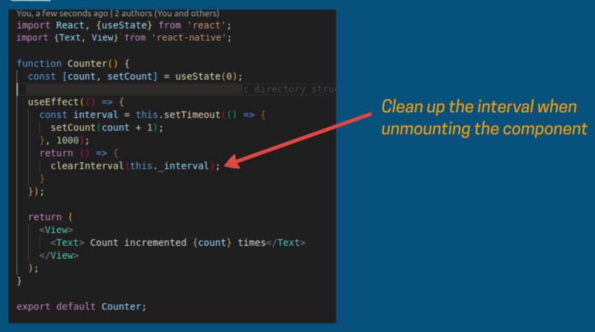Click the red arrow pointing at clearInterval

298,141
